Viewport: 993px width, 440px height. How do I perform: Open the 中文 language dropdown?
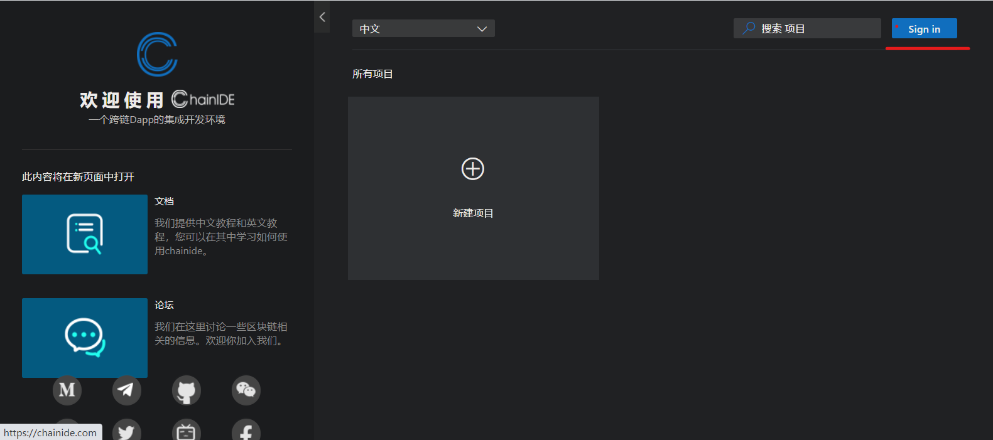pos(423,28)
